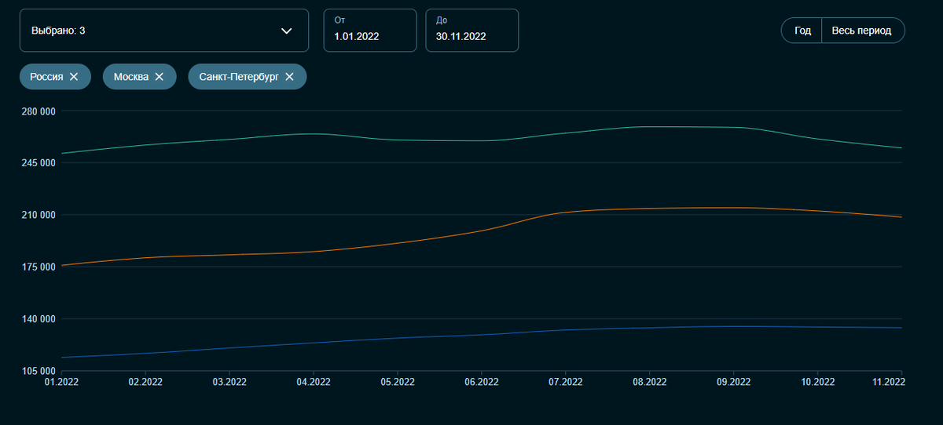Click the 04.2022 axis label
This screenshot has width=943, height=425.
click(x=314, y=382)
